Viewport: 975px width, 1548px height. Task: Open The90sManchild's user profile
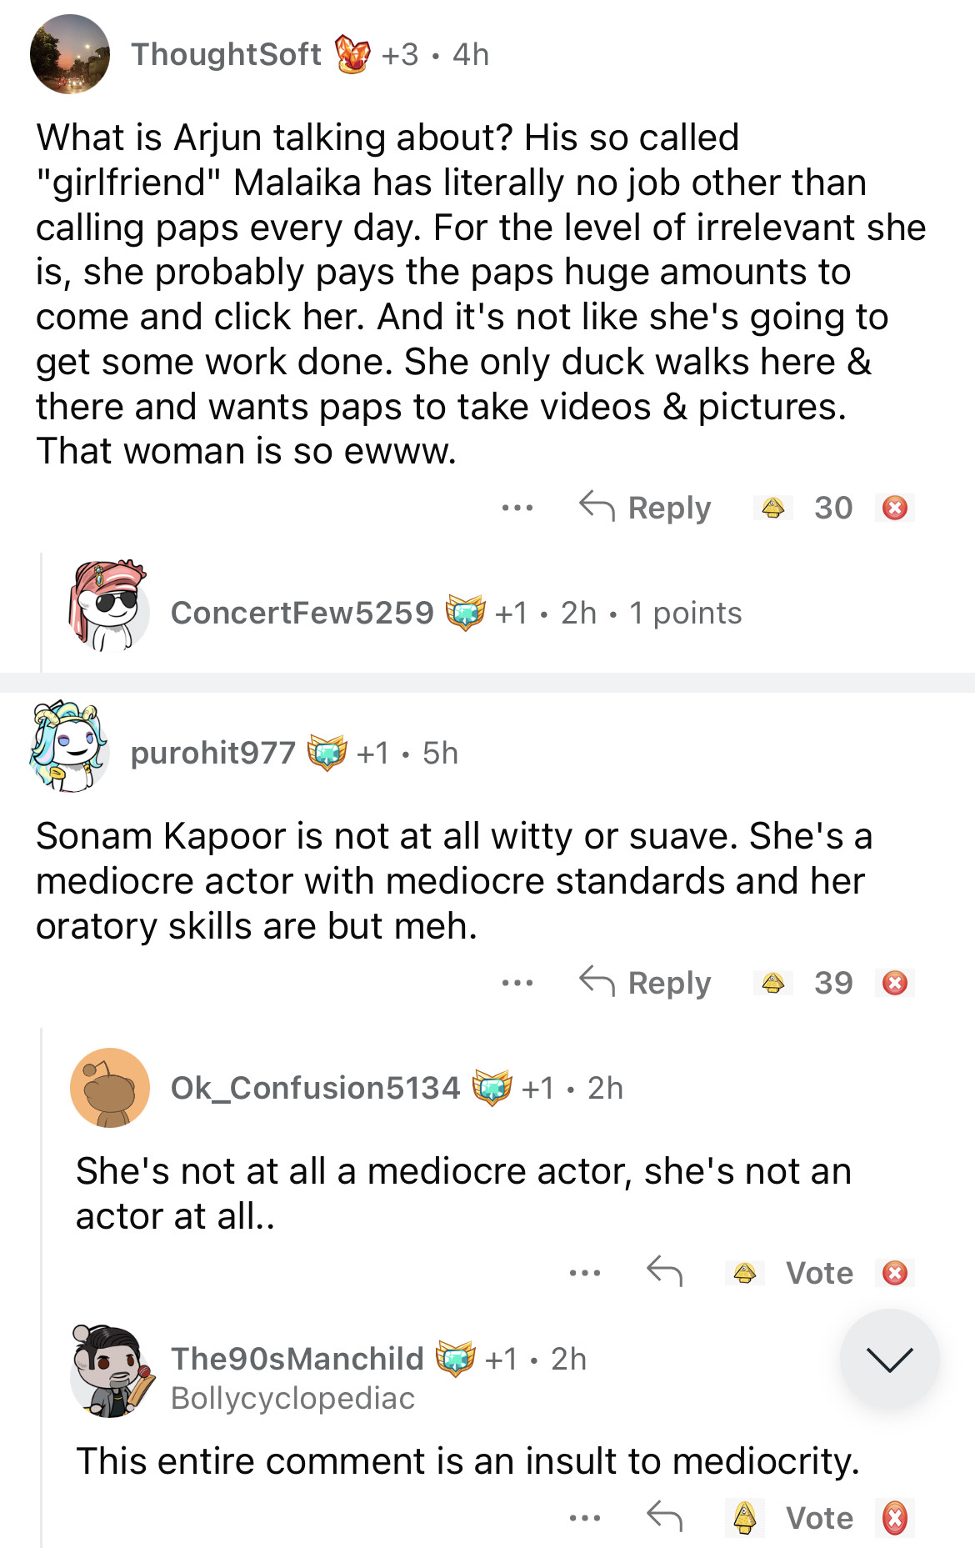tap(297, 1359)
